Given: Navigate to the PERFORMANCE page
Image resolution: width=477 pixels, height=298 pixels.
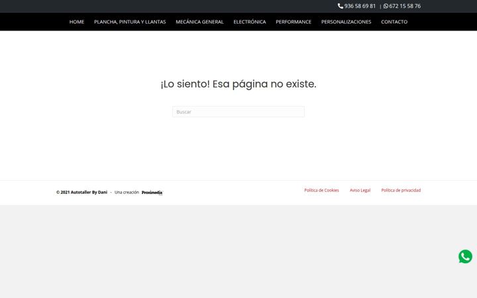Looking at the screenshot, I should [293, 22].
